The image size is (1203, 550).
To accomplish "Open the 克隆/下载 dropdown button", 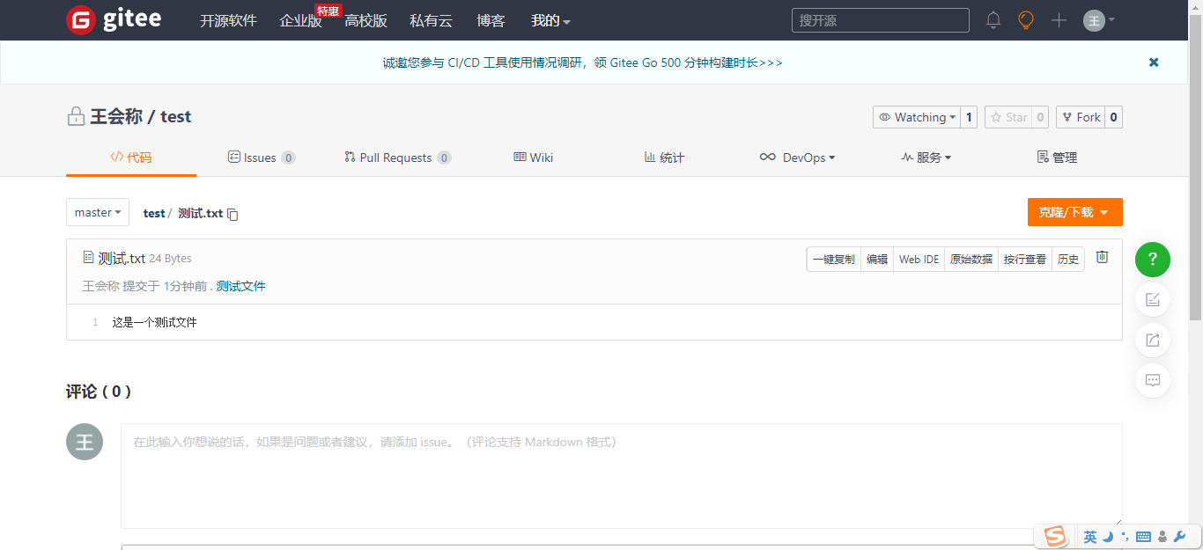I will [x=1074, y=212].
